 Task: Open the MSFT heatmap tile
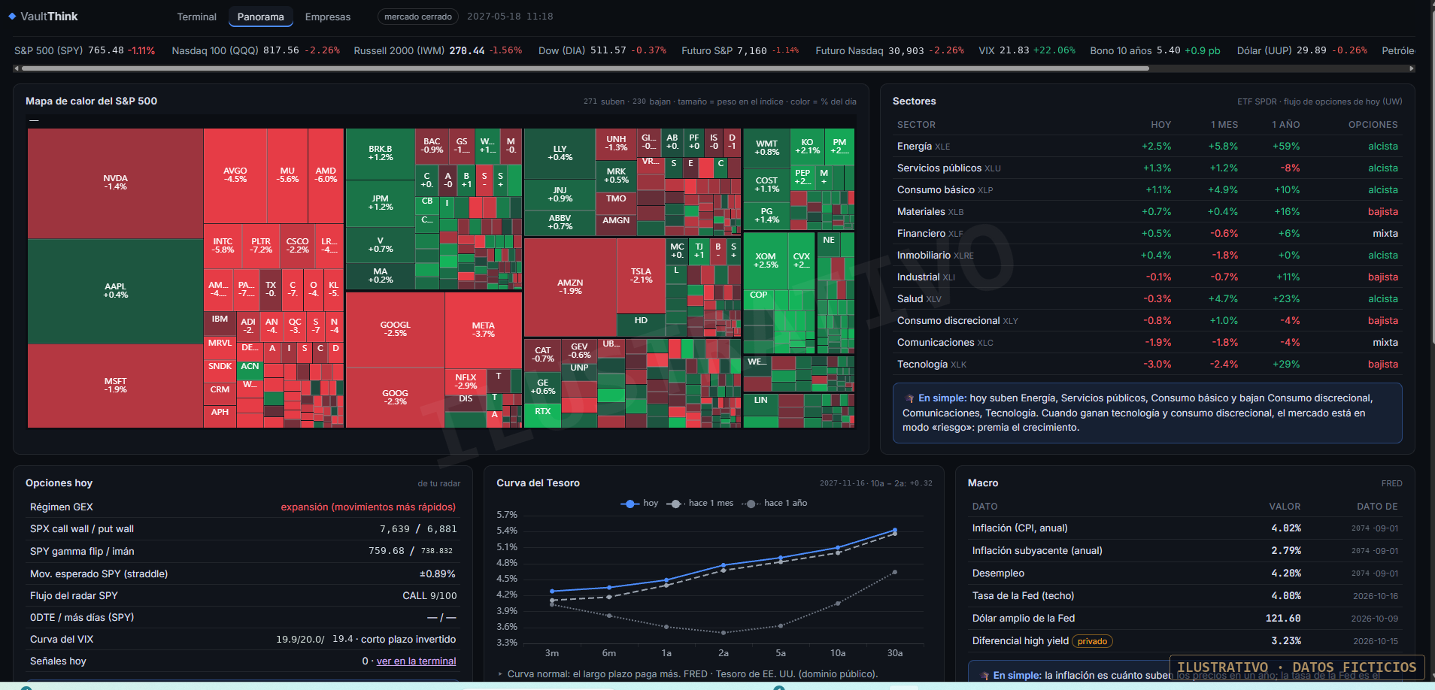(x=115, y=386)
